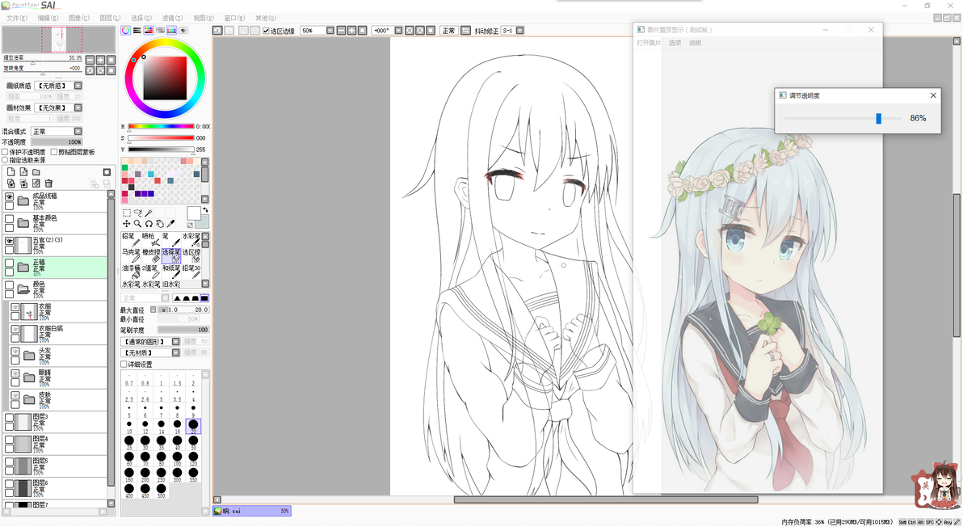Select the canvas rotate tool
Screen dimensions: 963x527
click(149, 224)
